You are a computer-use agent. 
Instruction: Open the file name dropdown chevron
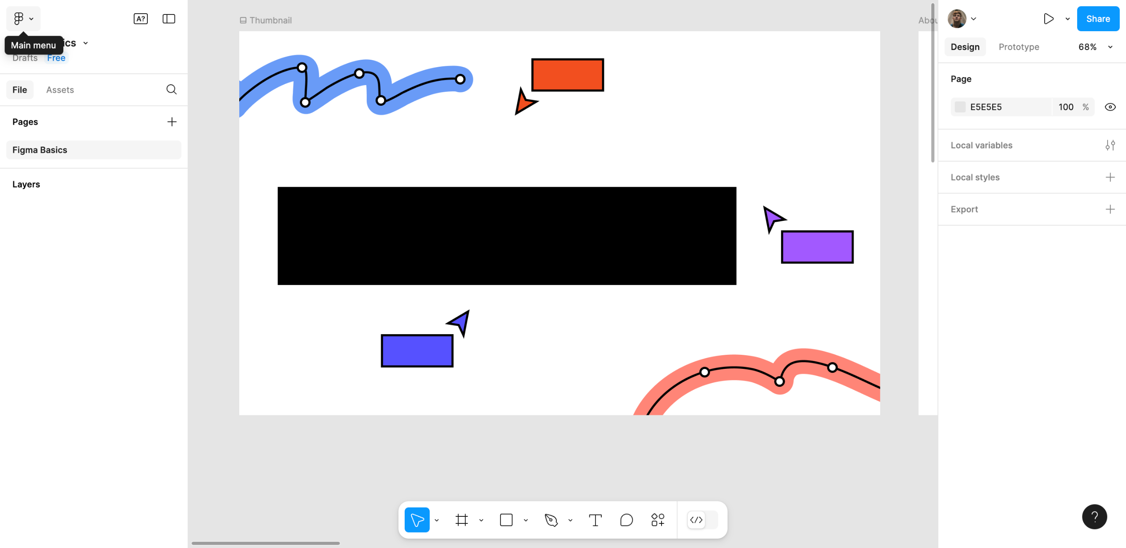point(86,43)
